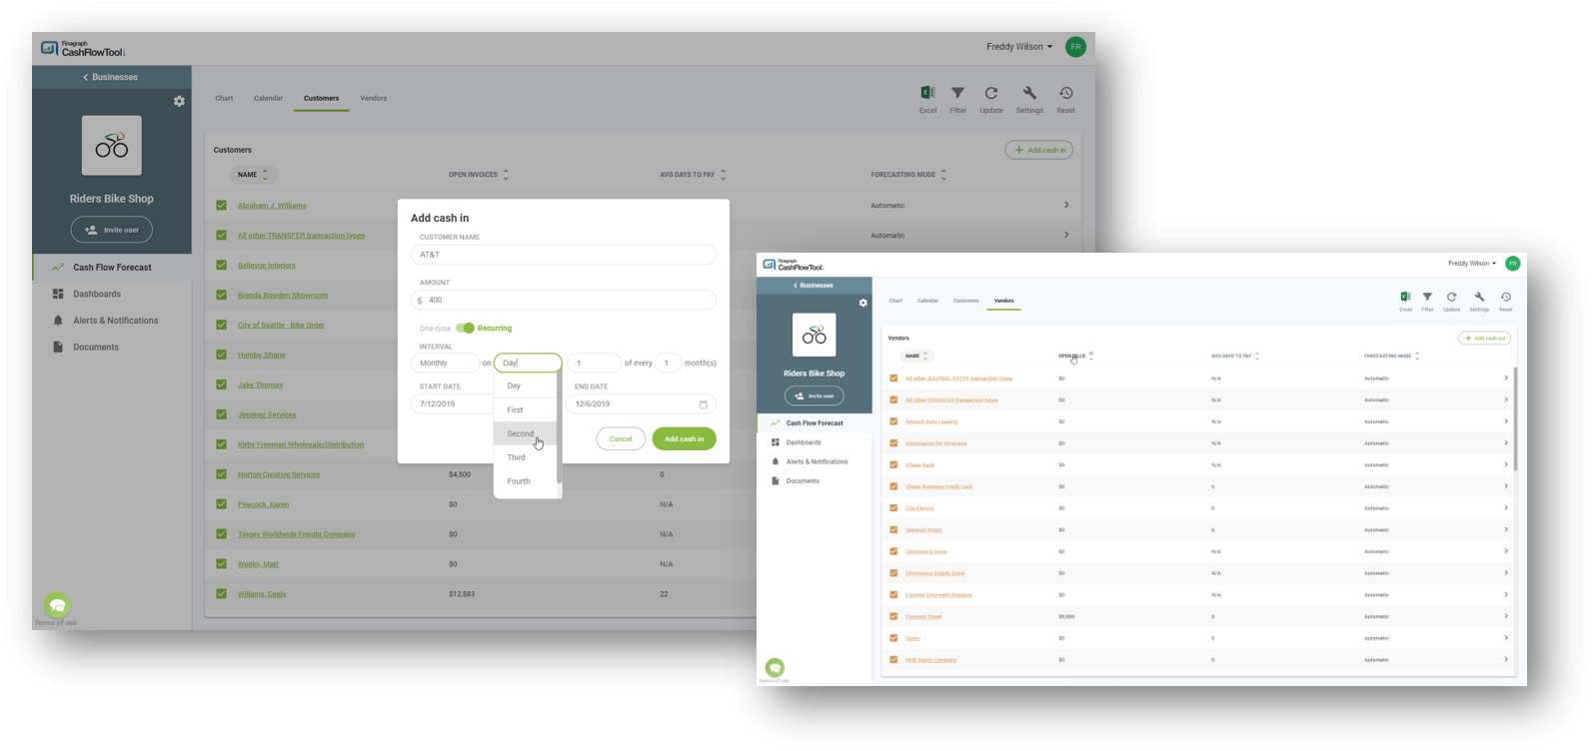Uncheck the Chase Bank vendor checkbox
The width and height of the screenshot is (1592, 751).
893,464
